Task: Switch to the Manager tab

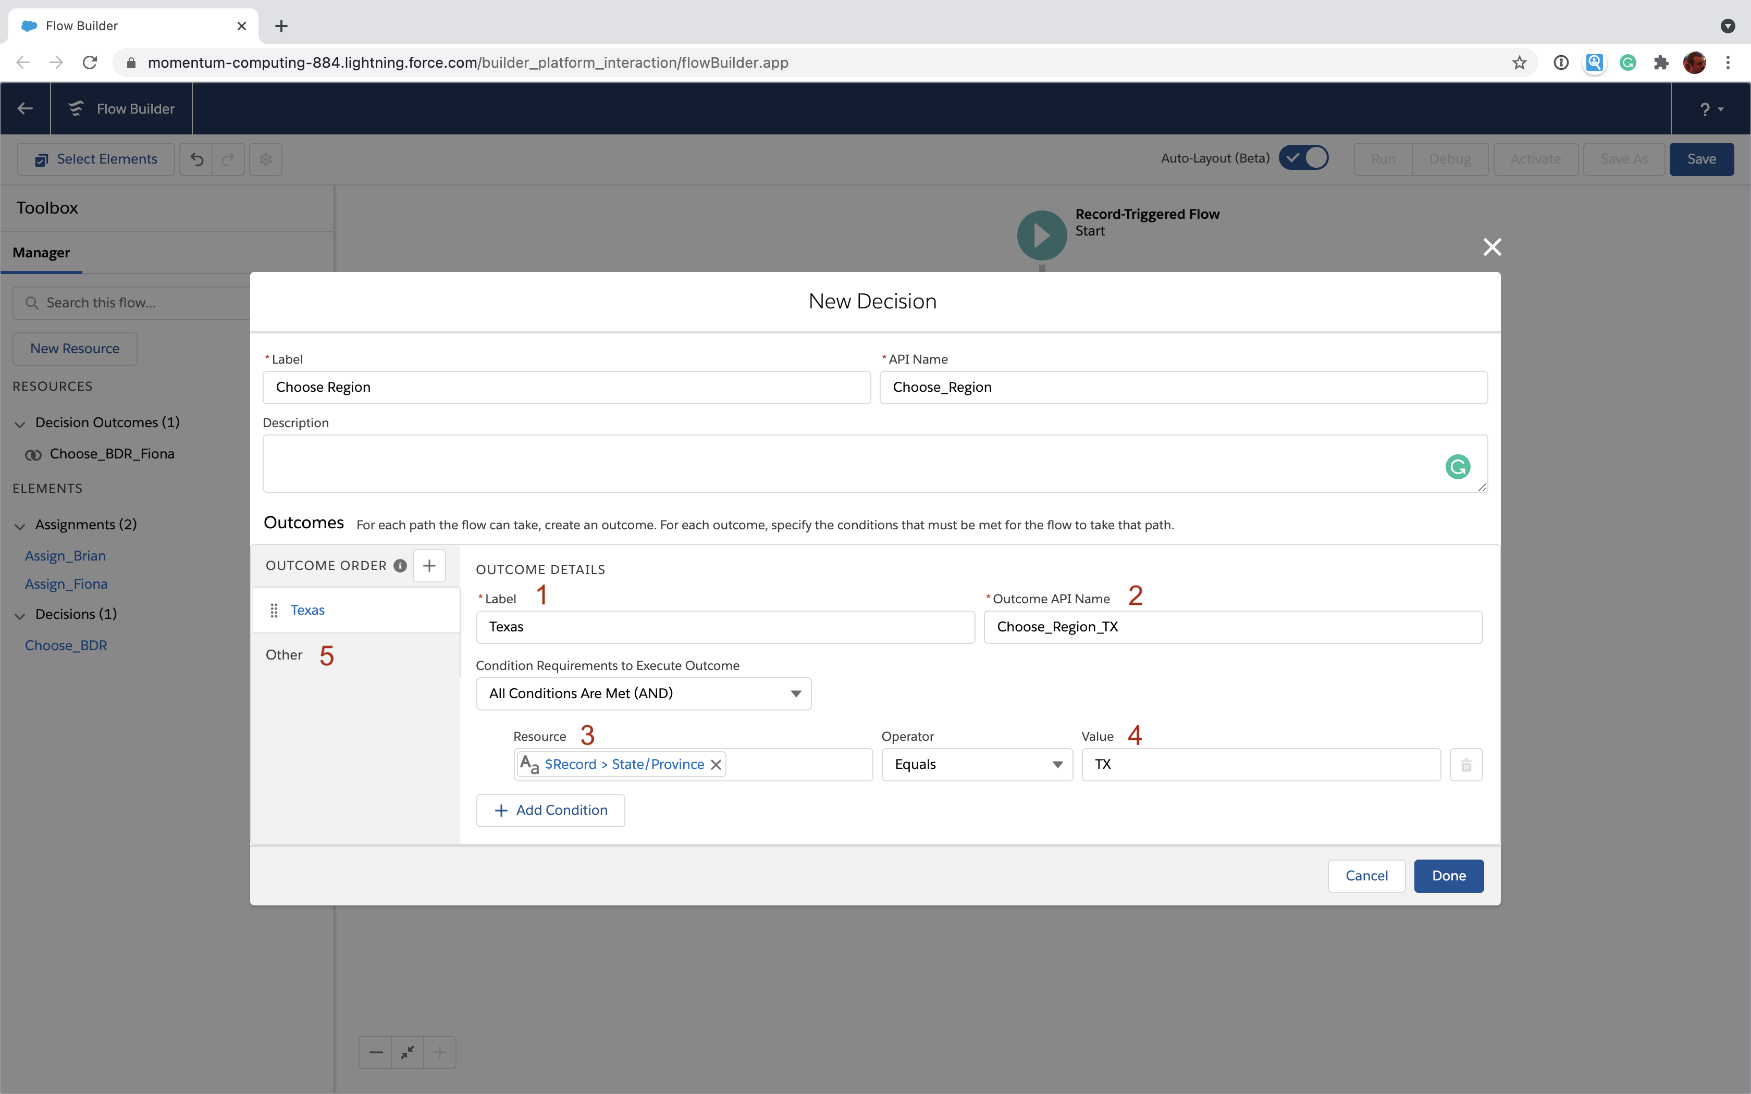Action: pos(41,253)
